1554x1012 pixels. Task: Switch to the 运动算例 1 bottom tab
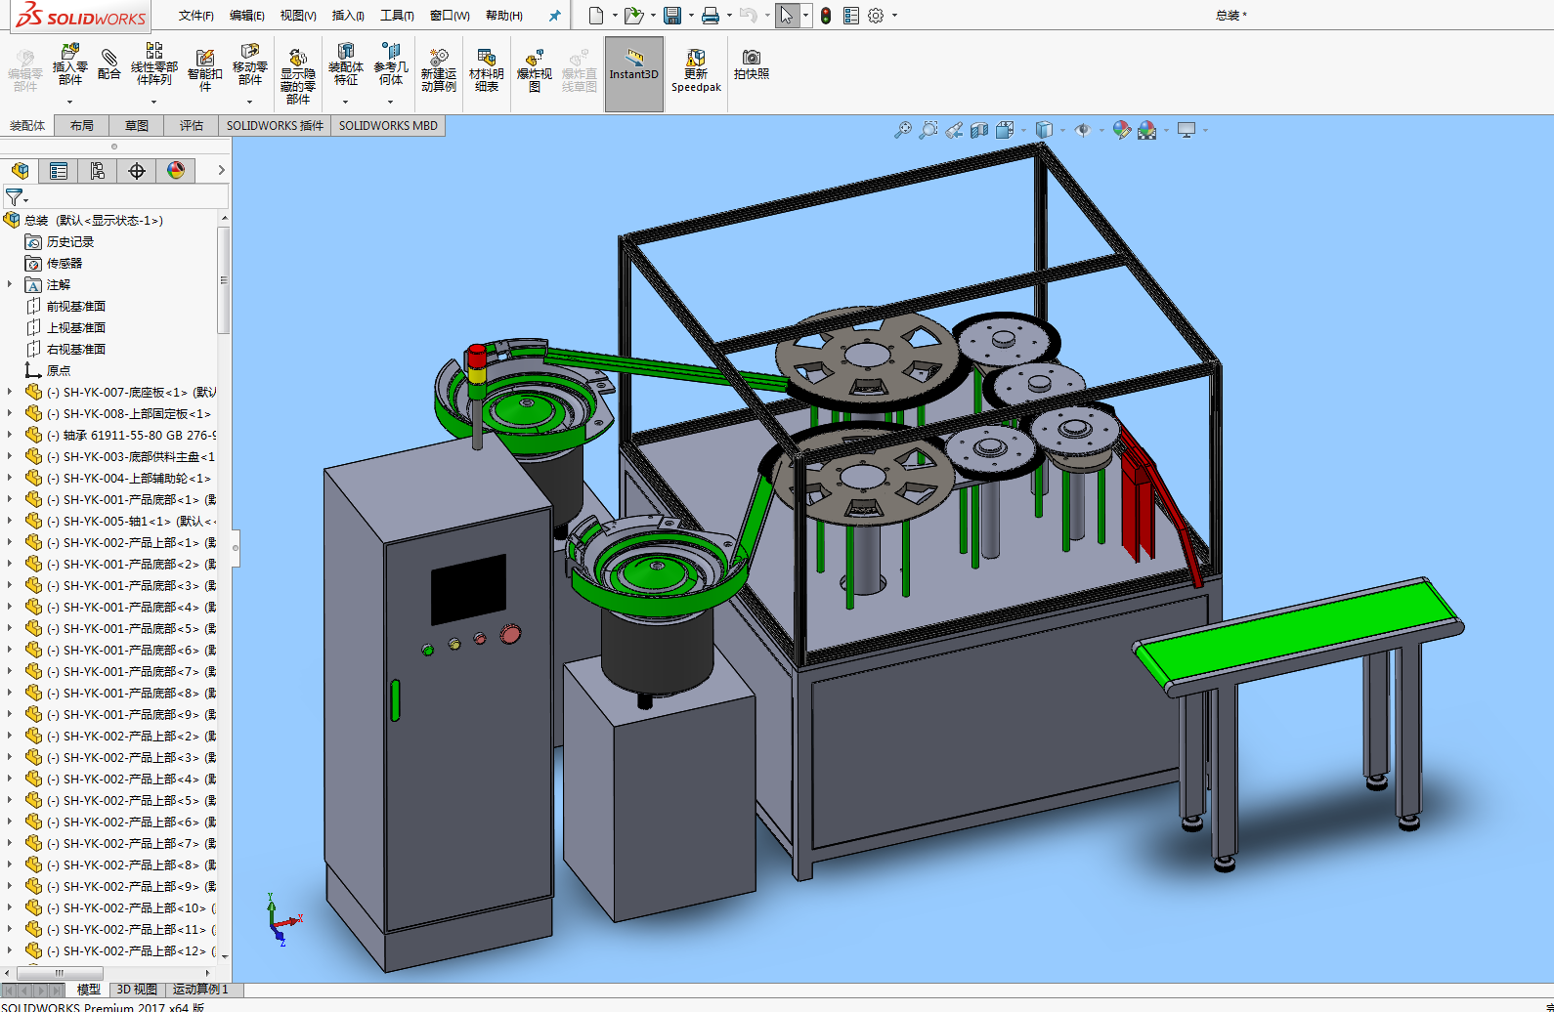(200, 990)
